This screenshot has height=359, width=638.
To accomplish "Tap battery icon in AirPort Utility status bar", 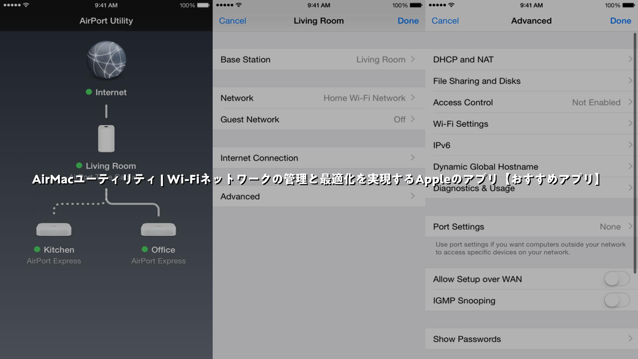I will pyautogui.click(x=203, y=5).
